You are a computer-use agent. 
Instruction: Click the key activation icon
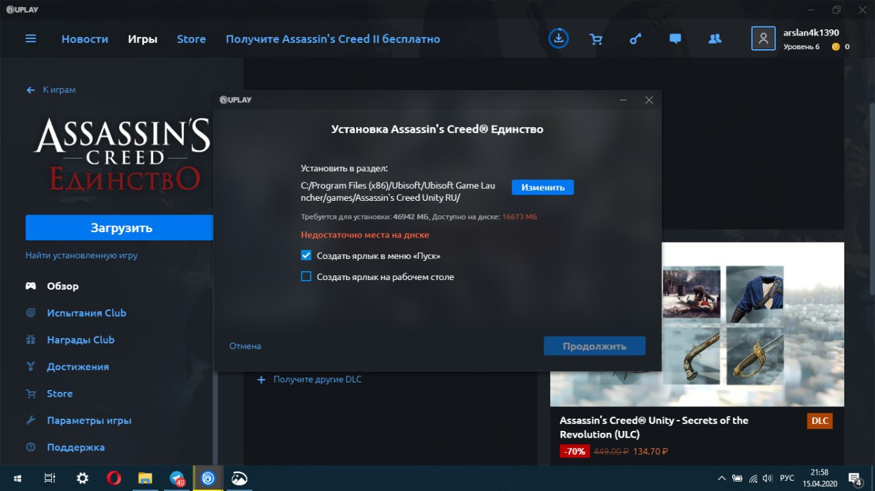[x=636, y=39]
